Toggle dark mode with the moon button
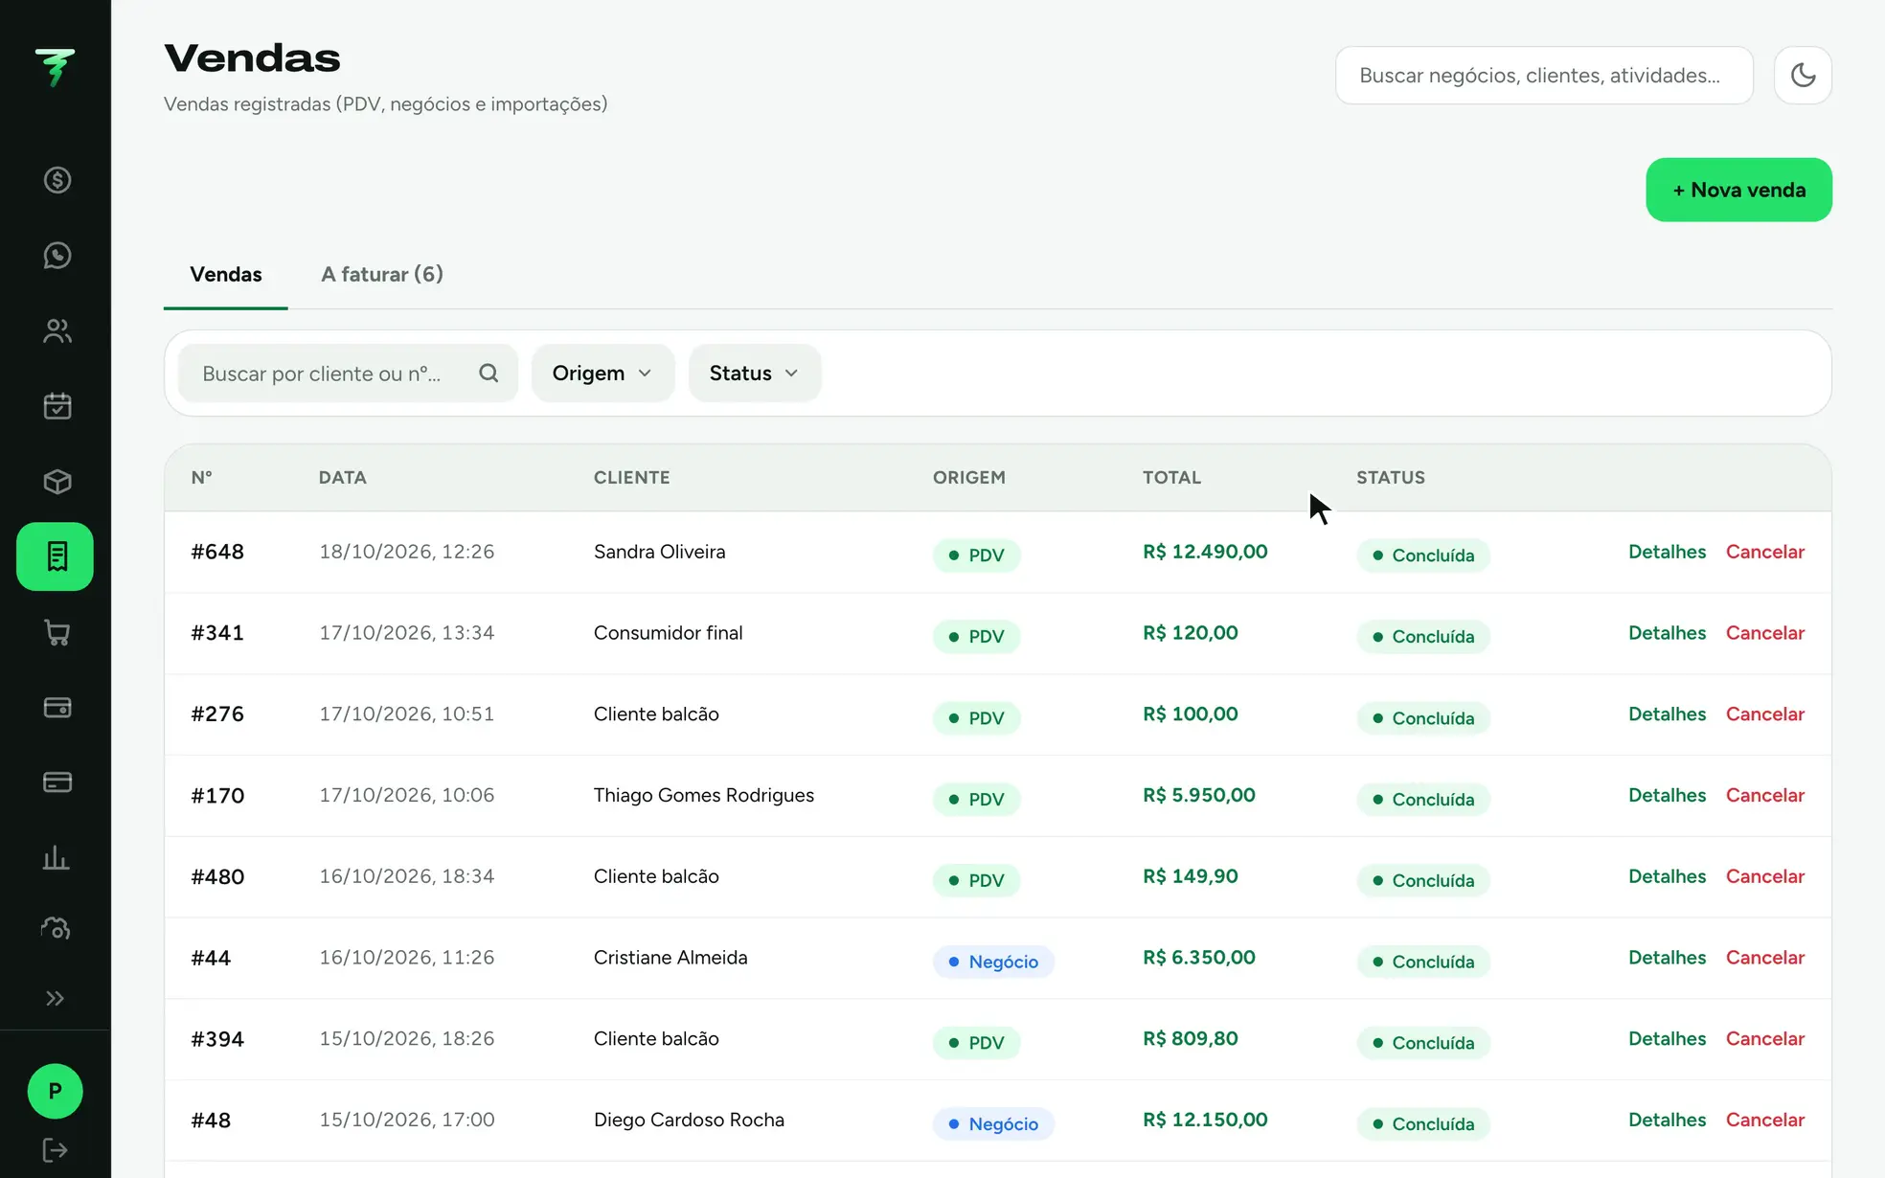 1803,75
